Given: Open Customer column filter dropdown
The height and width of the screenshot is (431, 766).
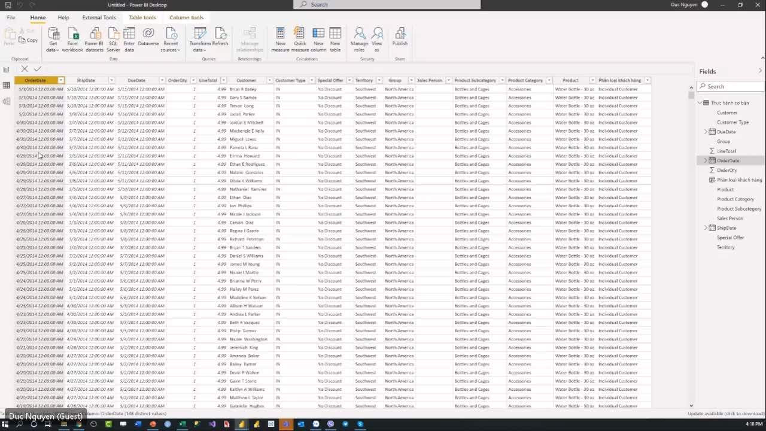Looking at the screenshot, I should point(269,80).
